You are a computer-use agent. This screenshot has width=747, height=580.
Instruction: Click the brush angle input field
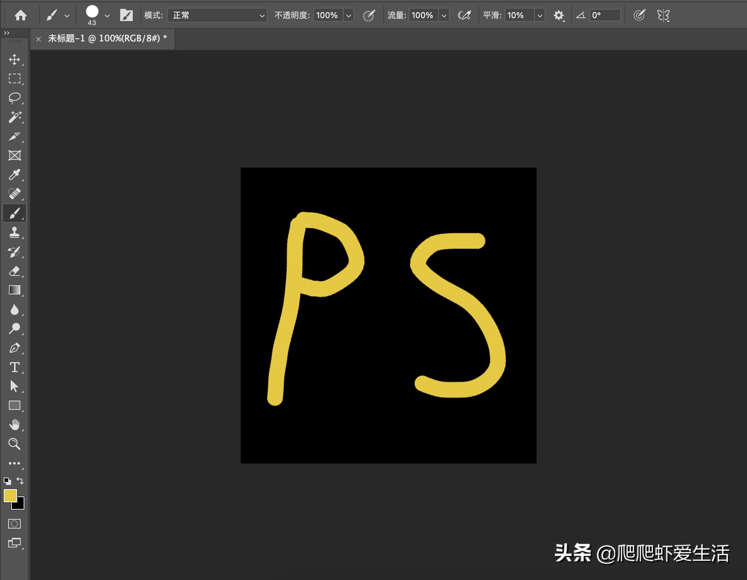tap(605, 15)
